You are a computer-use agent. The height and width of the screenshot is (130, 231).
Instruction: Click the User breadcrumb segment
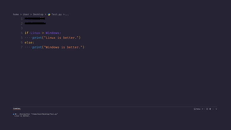(x=26, y=14)
